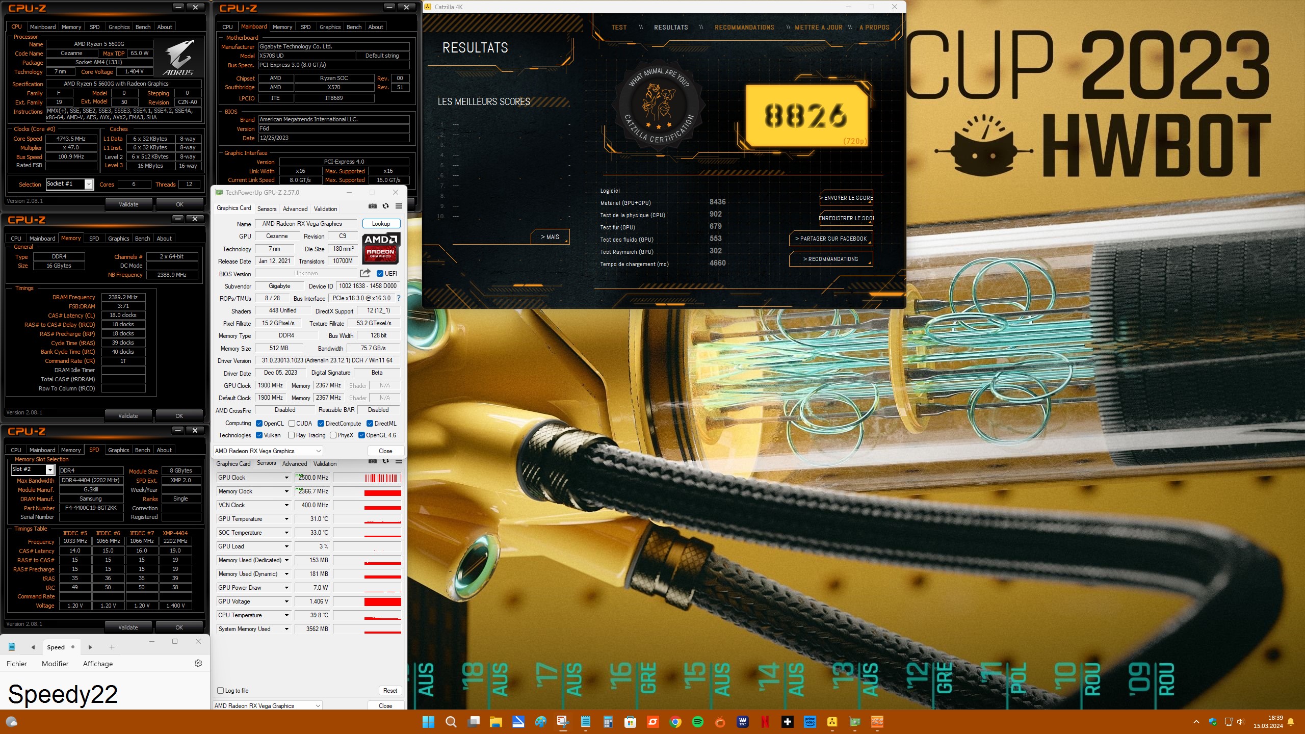Click ENVOYER LE SCORE button

pyautogui.click(x=846, y=198)
